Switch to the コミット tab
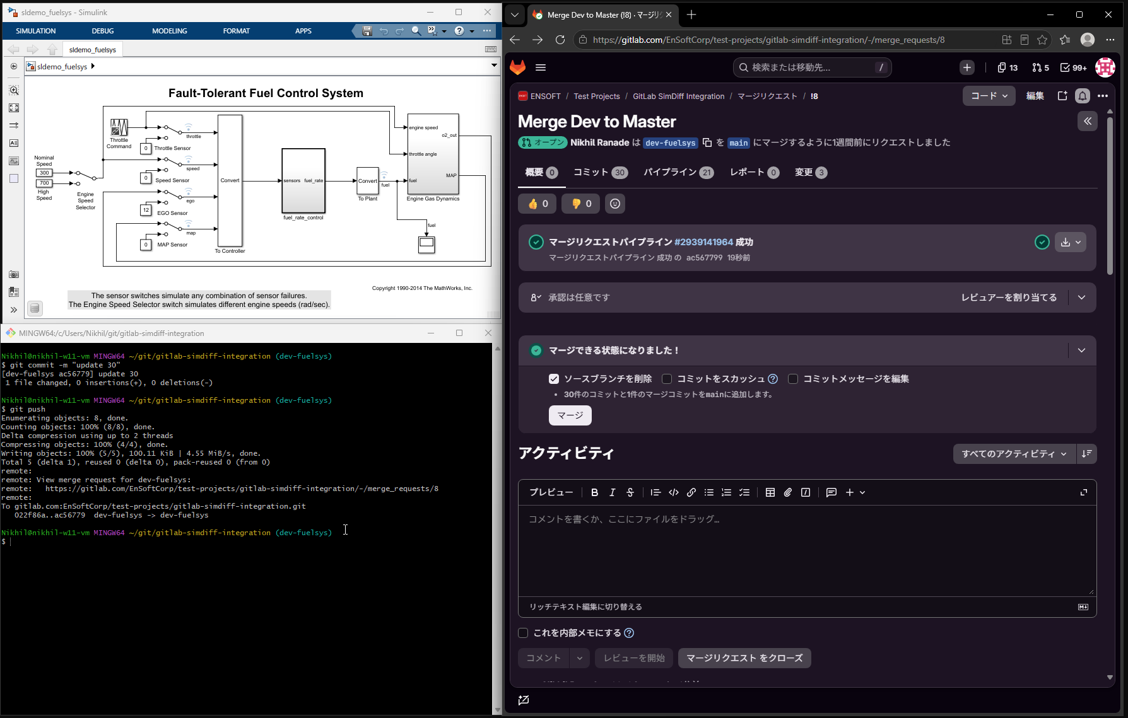The image size is (1128, 718). 601,172
